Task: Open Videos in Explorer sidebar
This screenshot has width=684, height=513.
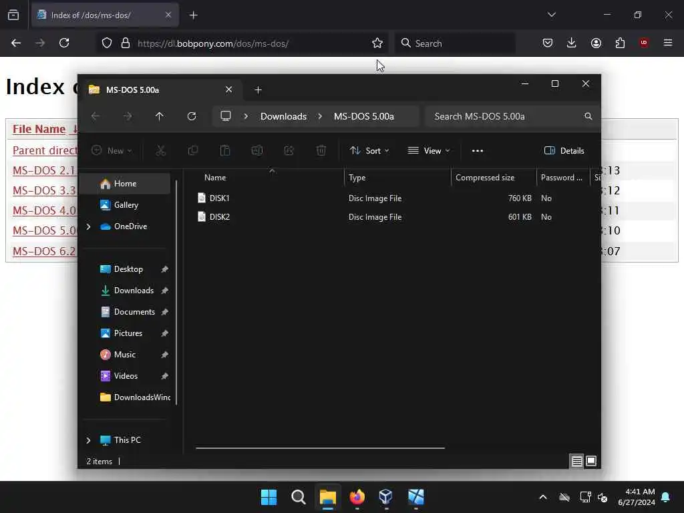Action: (125, 375)
